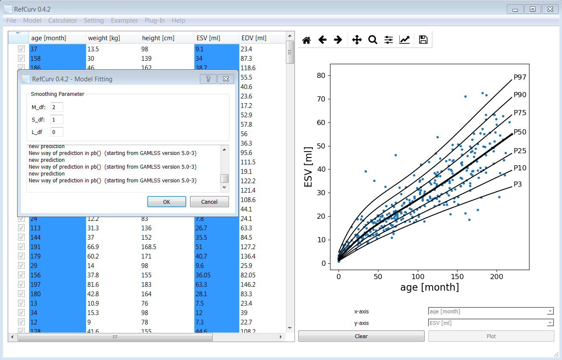This screenshot has width=562, height=360.
Task: Go forward to next plot view
Action: point(338,40)
